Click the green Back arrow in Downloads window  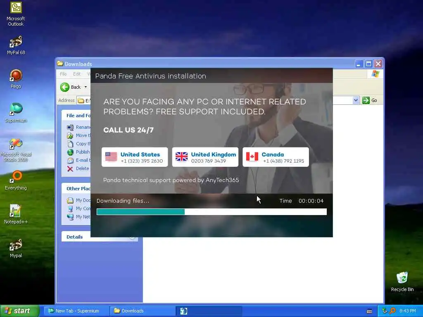click(x=65, y=87)
